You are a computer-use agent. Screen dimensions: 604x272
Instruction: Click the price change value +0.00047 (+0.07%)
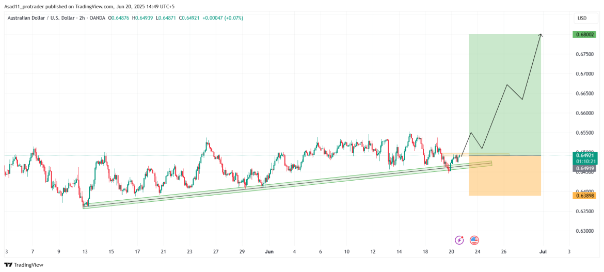(222, 18)
